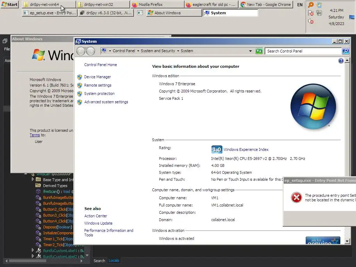
Task: Click the Forward navigation arrow in System window
Action: pyautogui.click(x=91, y=51)
